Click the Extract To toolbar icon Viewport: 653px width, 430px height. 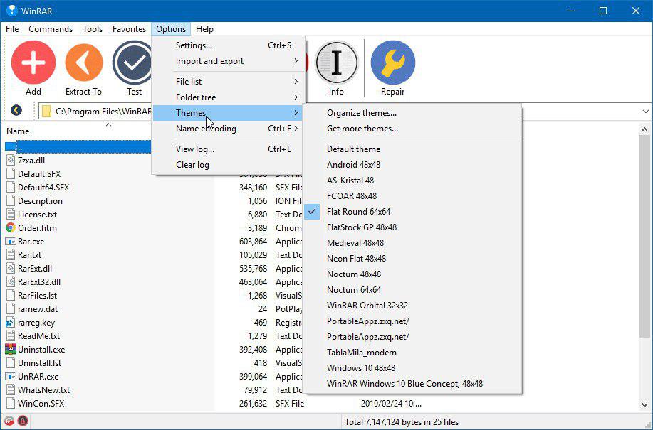pyautogui.click(x=83, y=63)
